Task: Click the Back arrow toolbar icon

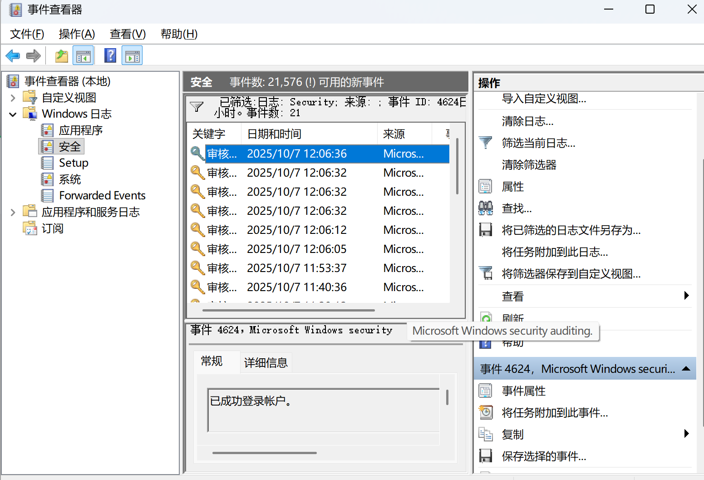Action: [x=13, y=56]
